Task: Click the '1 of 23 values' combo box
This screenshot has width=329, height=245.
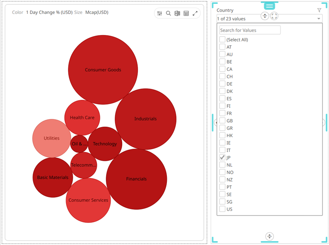Action: pos(269,19)
